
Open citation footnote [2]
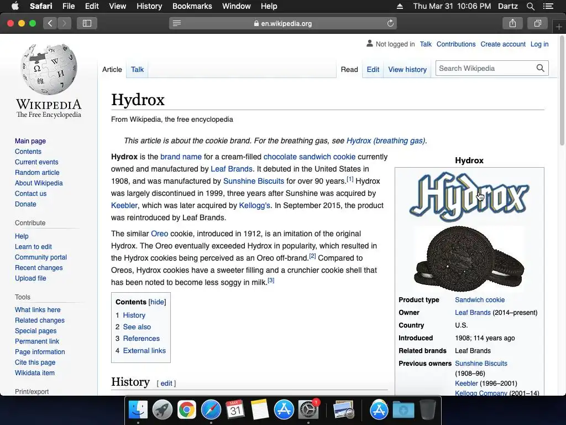[x=313, y=256]
